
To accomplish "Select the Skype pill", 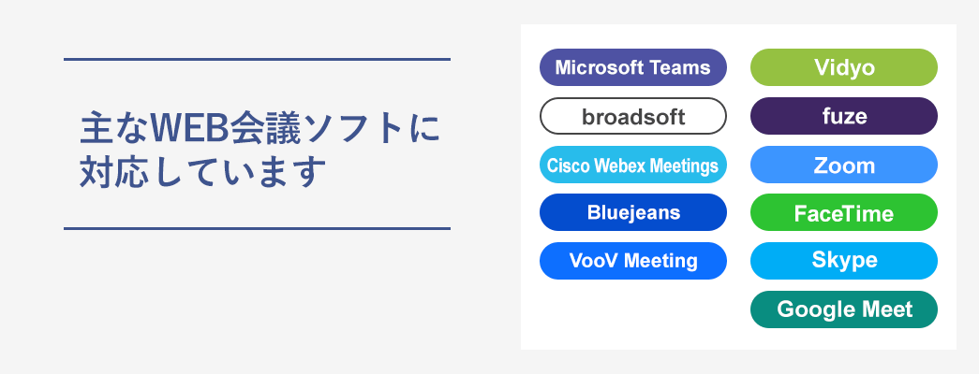I will (x=843, y=261).
